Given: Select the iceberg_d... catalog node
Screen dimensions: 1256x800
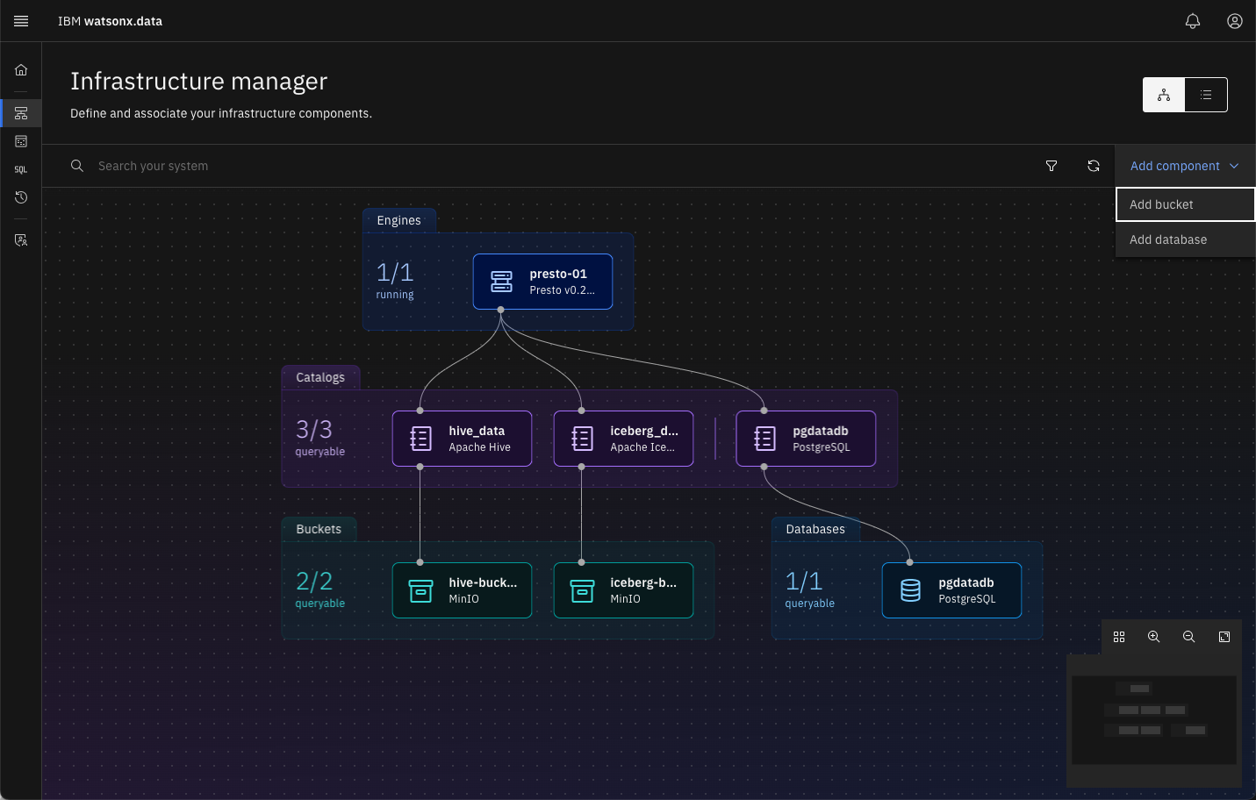Looking at the screenshot, I should 623,439.
